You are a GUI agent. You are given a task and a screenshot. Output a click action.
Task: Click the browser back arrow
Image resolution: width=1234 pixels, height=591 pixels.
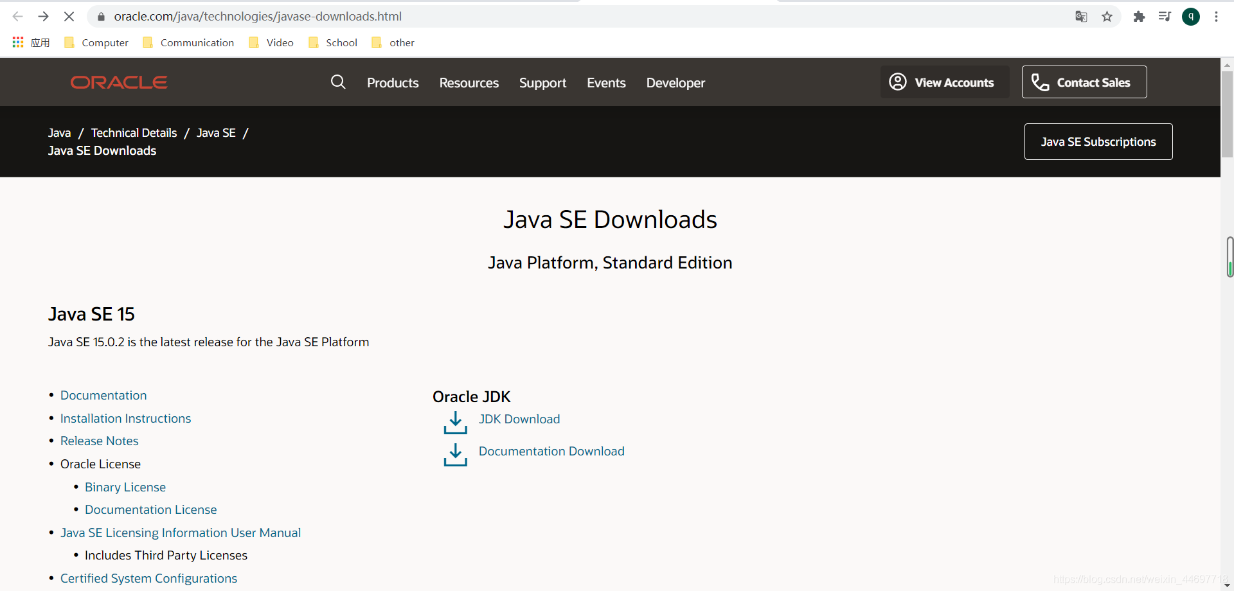(17, 17)
